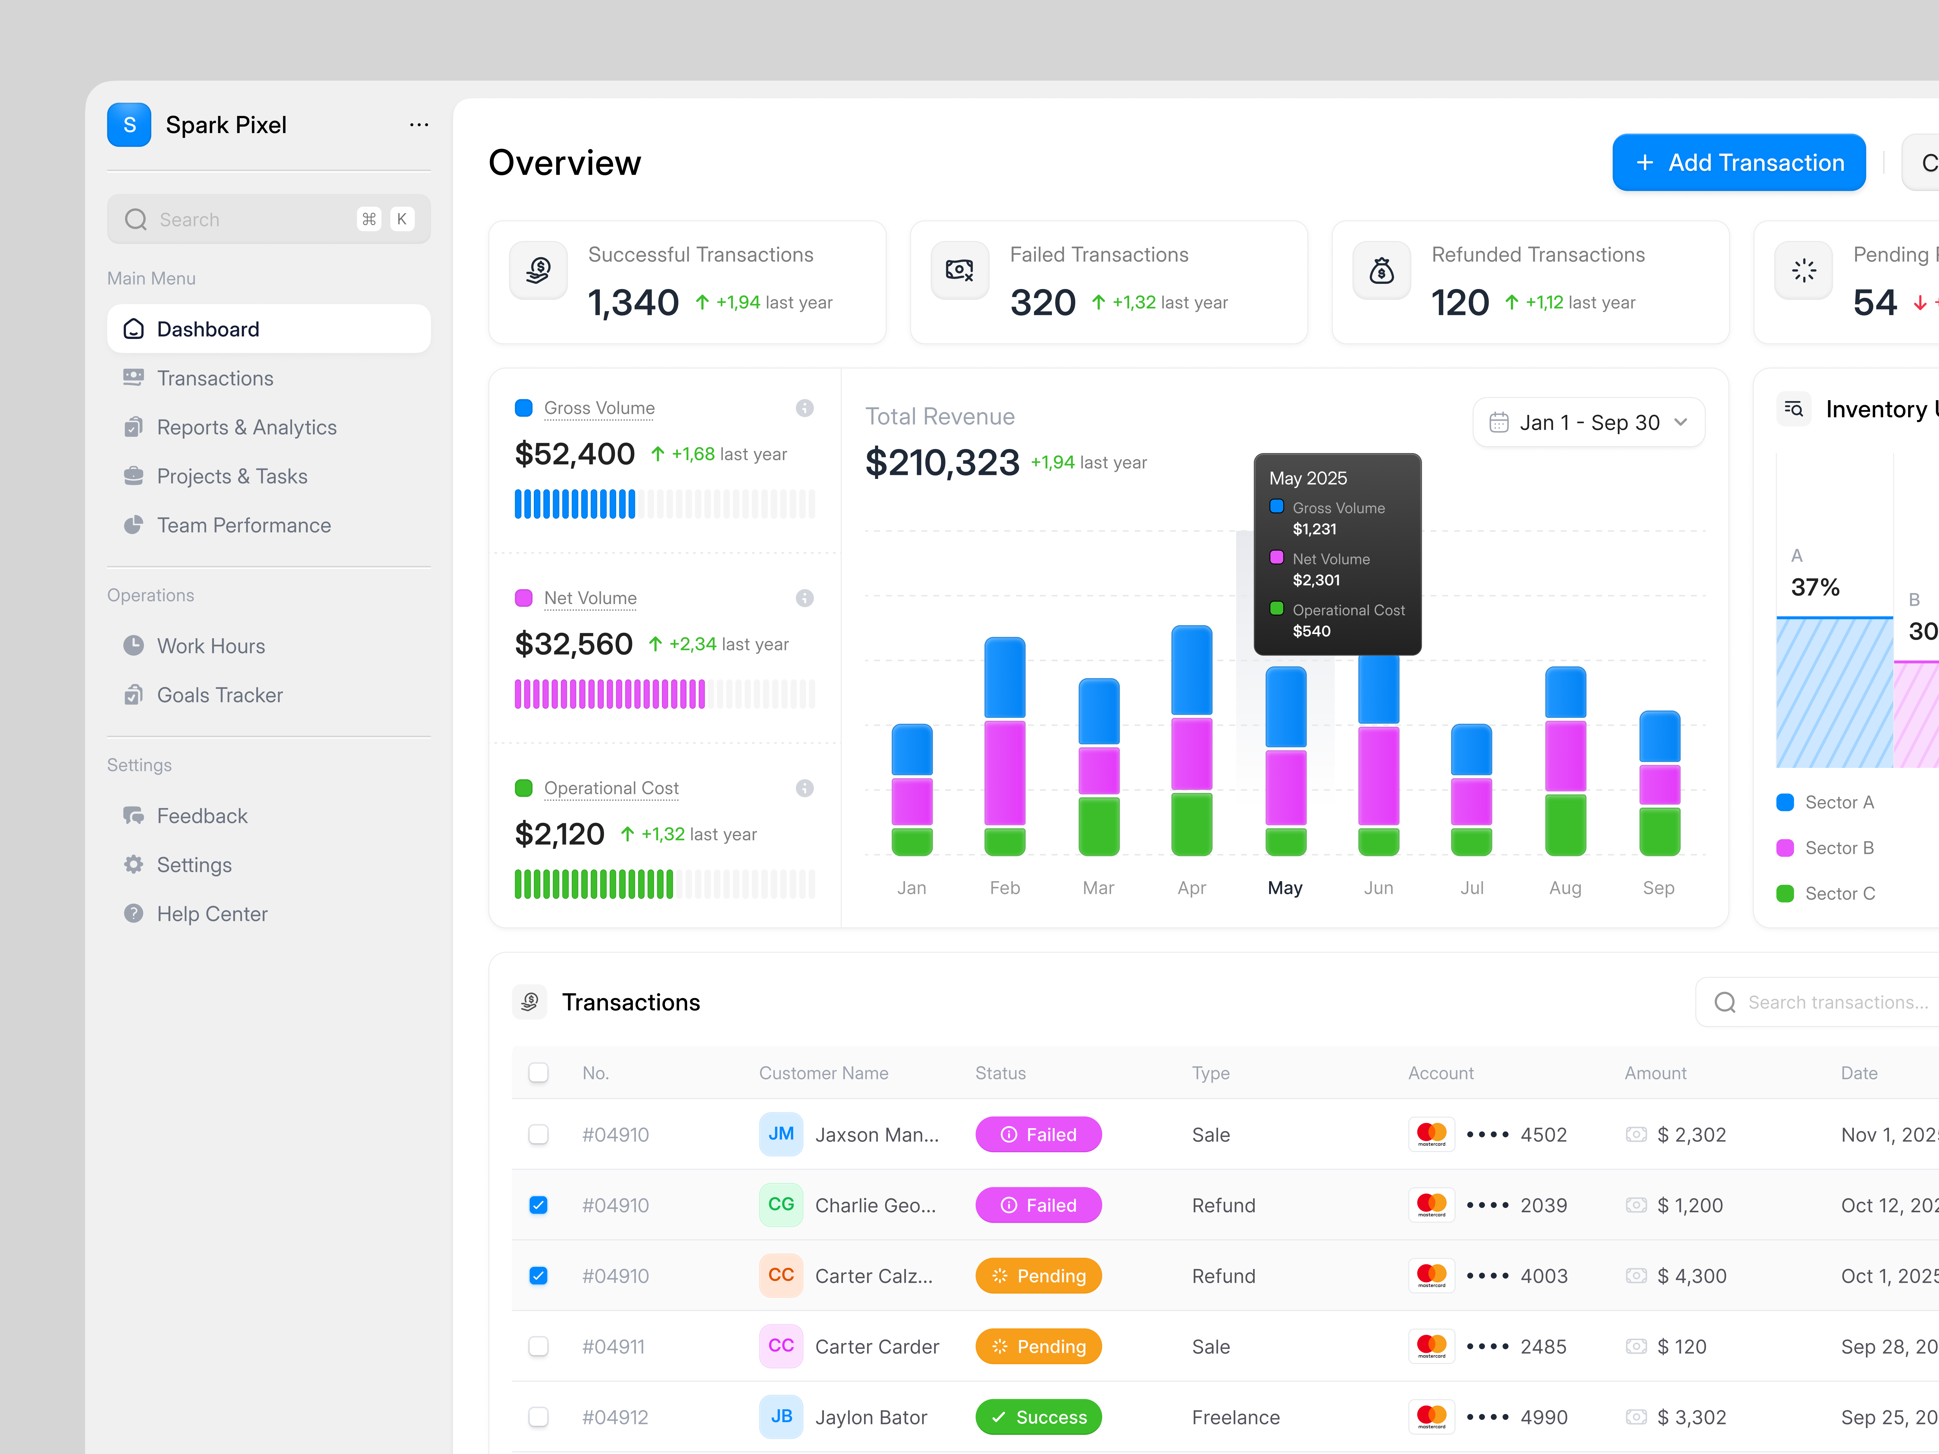Screen dimensions: 1939x1454
Task: Open the Goals Tracker
Action: 219,694
